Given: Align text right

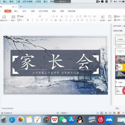Looking at the screenshot, I should (x=74, y=20).
